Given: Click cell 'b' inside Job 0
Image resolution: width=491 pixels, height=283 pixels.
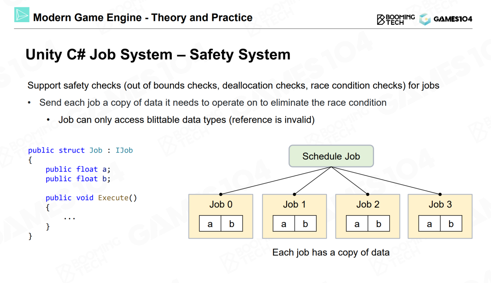Looking at the screenshot, I should [x=232, y=224].
